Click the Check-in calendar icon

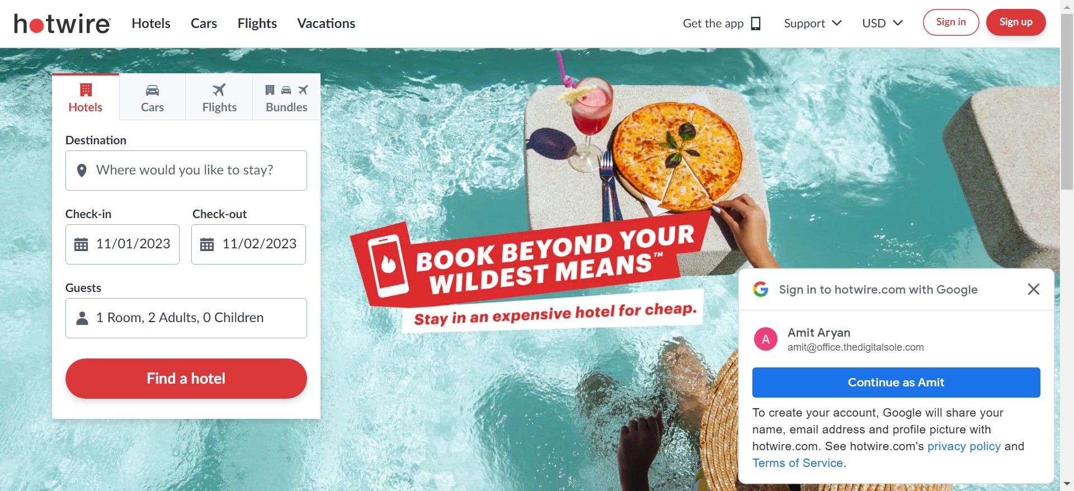(x=81, y=244)
